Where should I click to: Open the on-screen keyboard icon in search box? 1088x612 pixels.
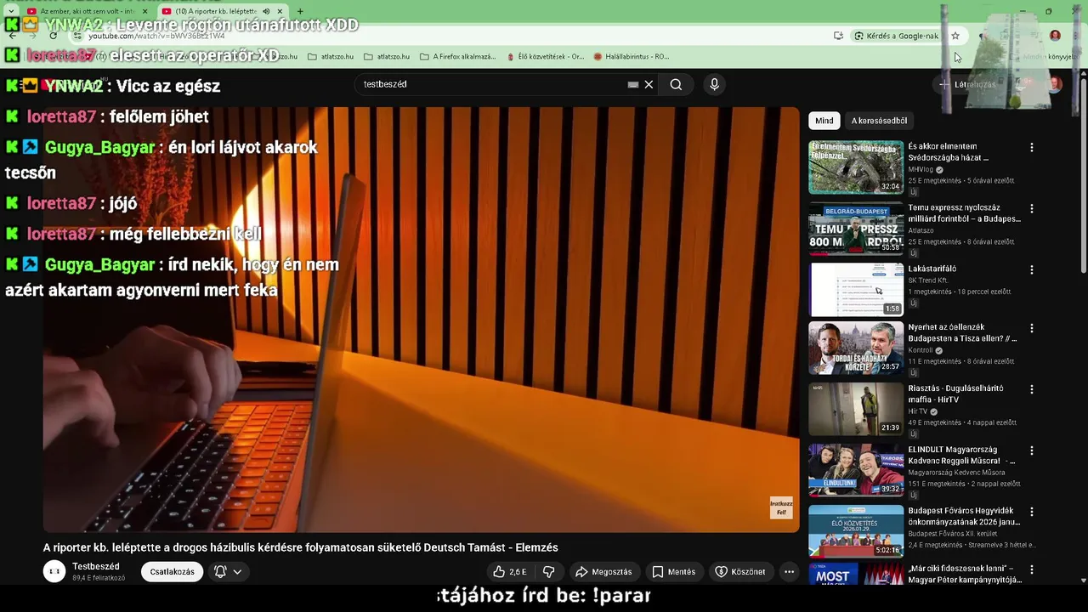632,84
